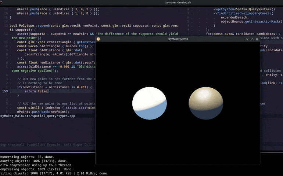Click the 'bool Polytope::append(' function signature

pos(29,26)
